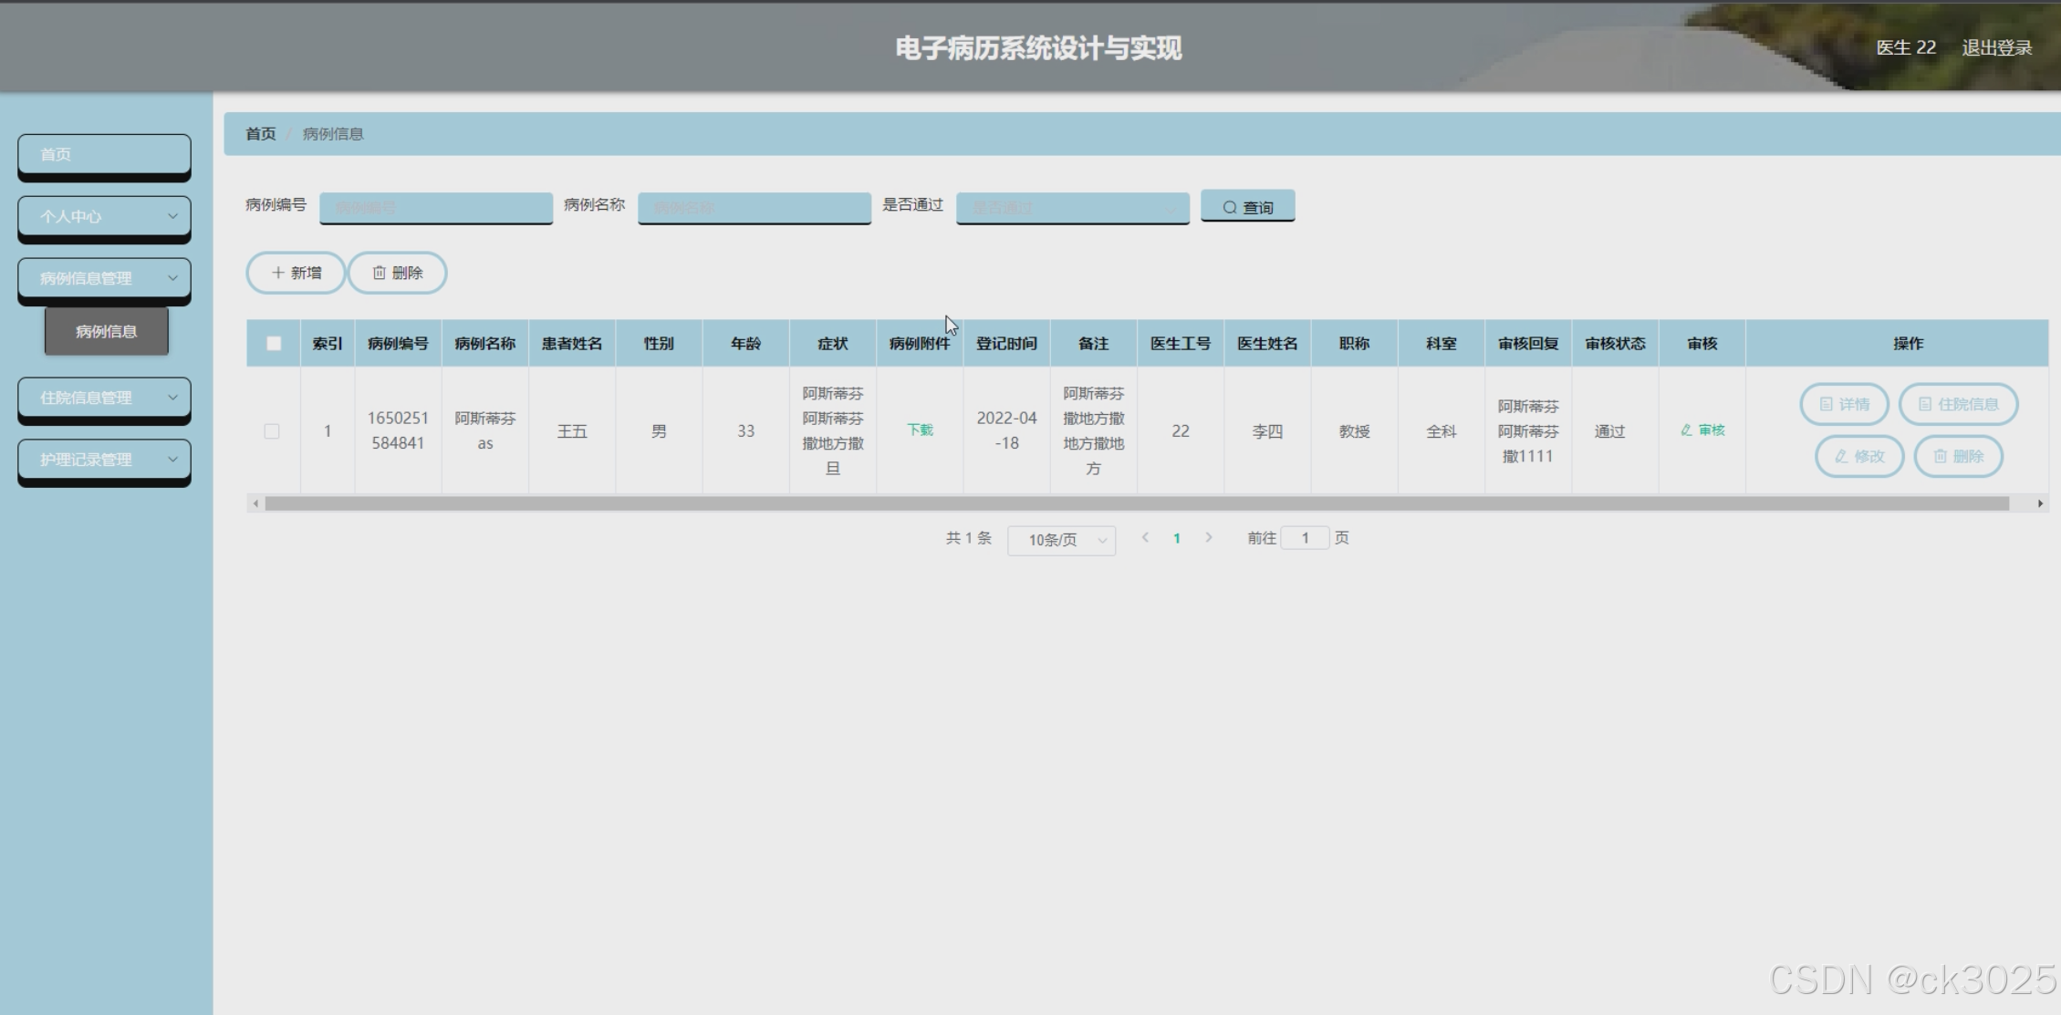The height and width of the screenshot is (1015, 2061).
Task: Click the table's horizontal scrollbar
Action: click(1136, 503)
